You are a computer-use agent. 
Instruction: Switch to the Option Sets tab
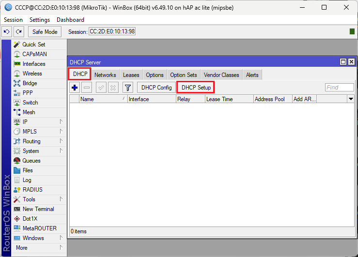184,75
